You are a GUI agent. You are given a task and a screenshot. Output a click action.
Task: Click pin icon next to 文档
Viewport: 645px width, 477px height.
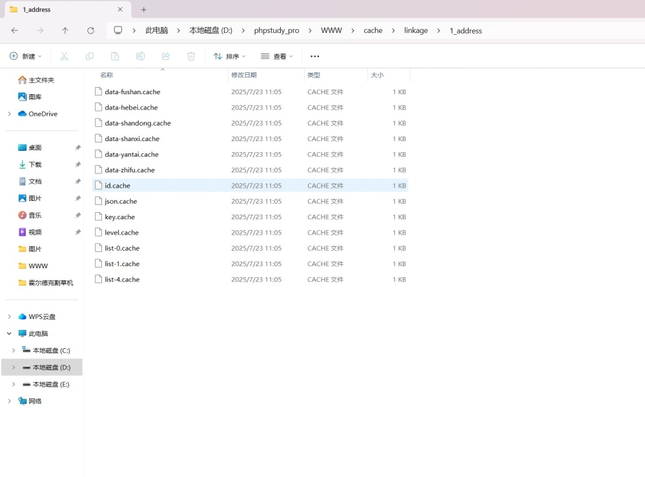coord(77,181)
